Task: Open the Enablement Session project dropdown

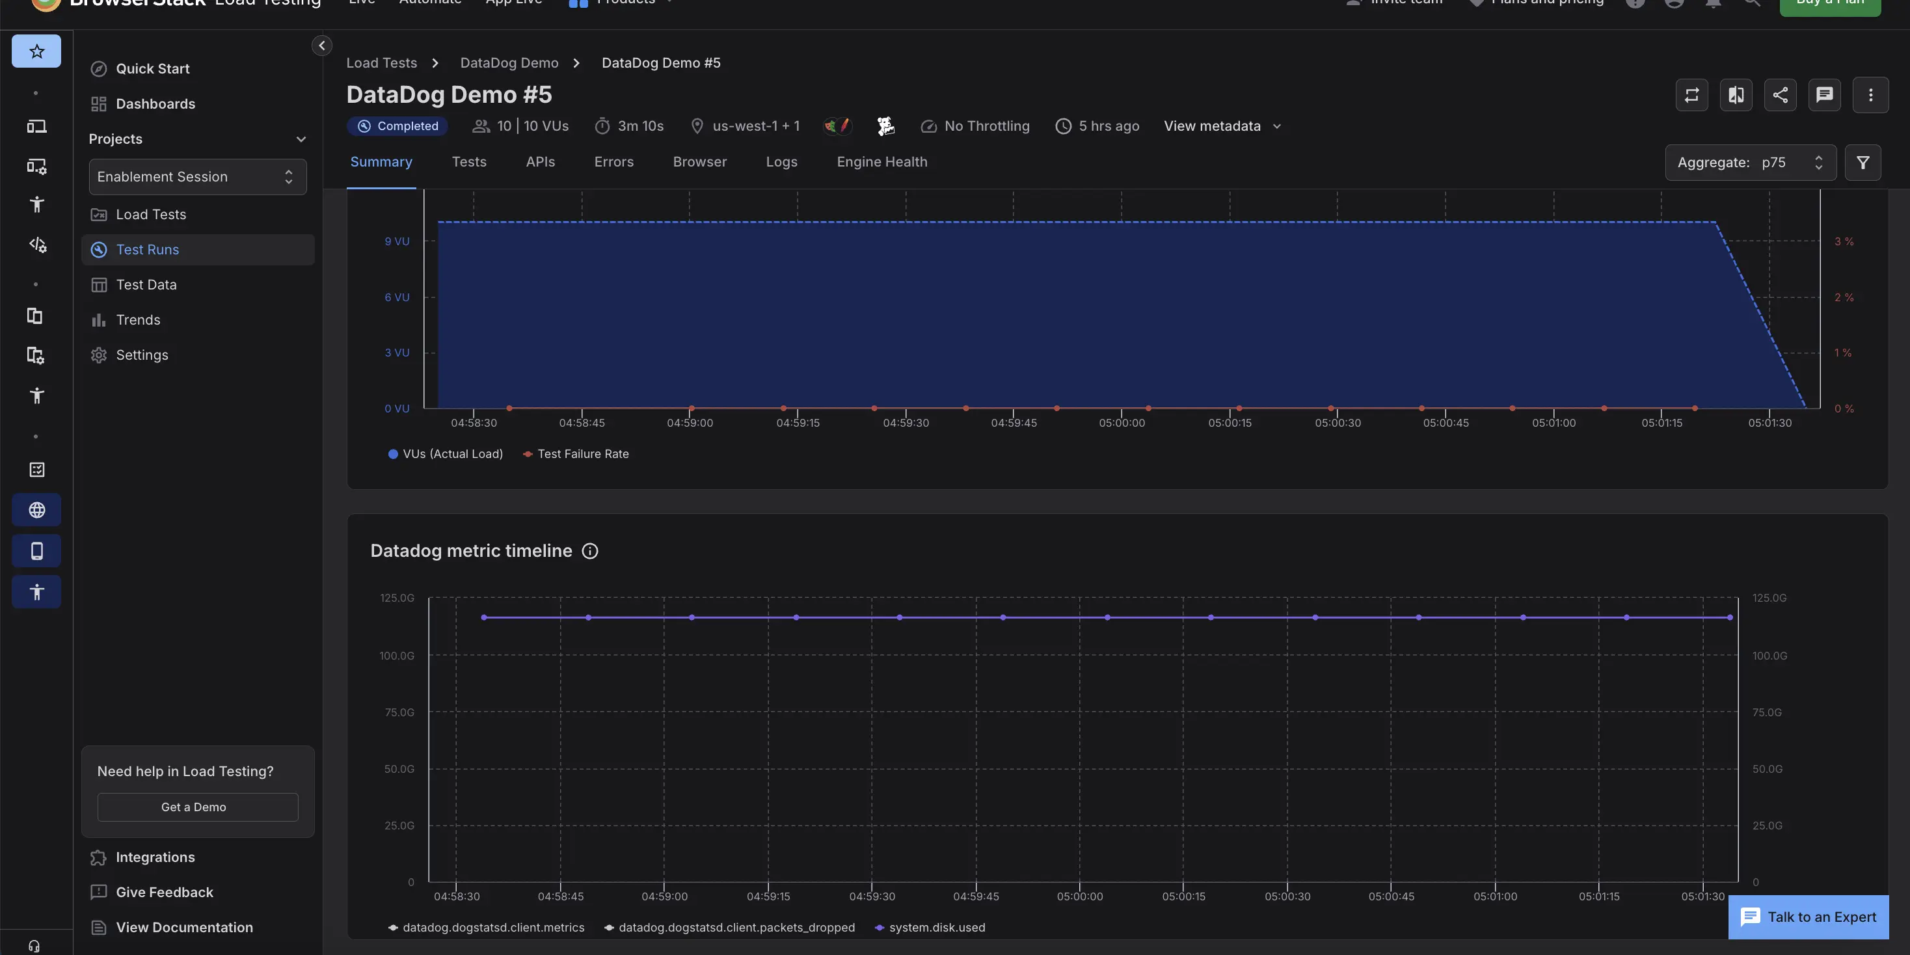Action: [198, 177]
